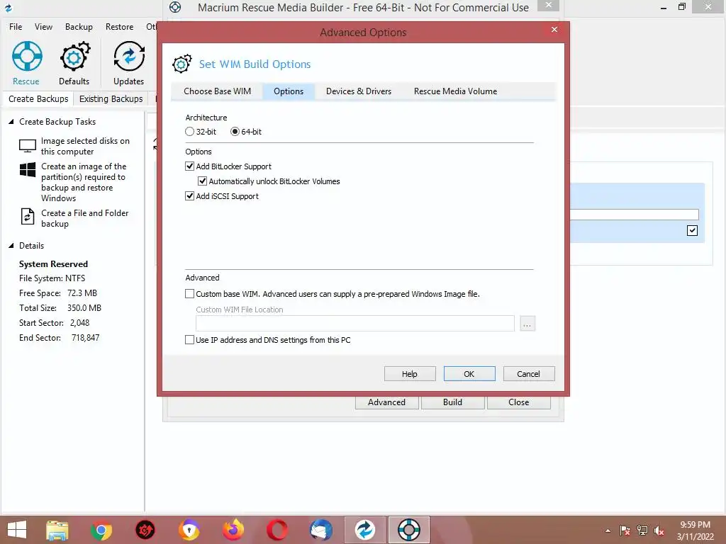Click the gear icon beside Set WIM Build Options
The height and width of the screenshot is (544, 726).
[182, 64]
